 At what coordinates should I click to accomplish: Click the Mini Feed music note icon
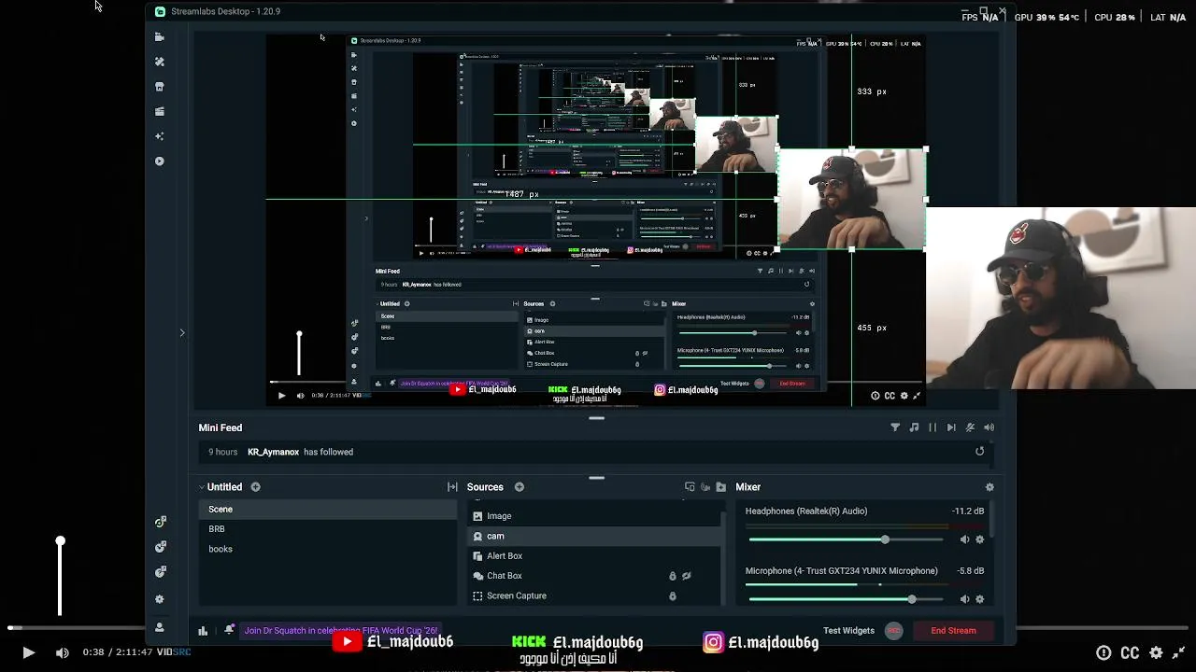pyautogui.click(x=914, y=427)
